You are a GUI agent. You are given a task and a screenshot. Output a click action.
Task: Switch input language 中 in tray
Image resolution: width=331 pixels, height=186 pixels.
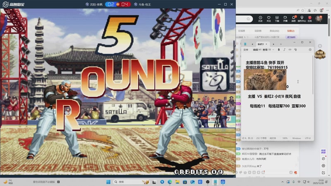click(299, 182)
